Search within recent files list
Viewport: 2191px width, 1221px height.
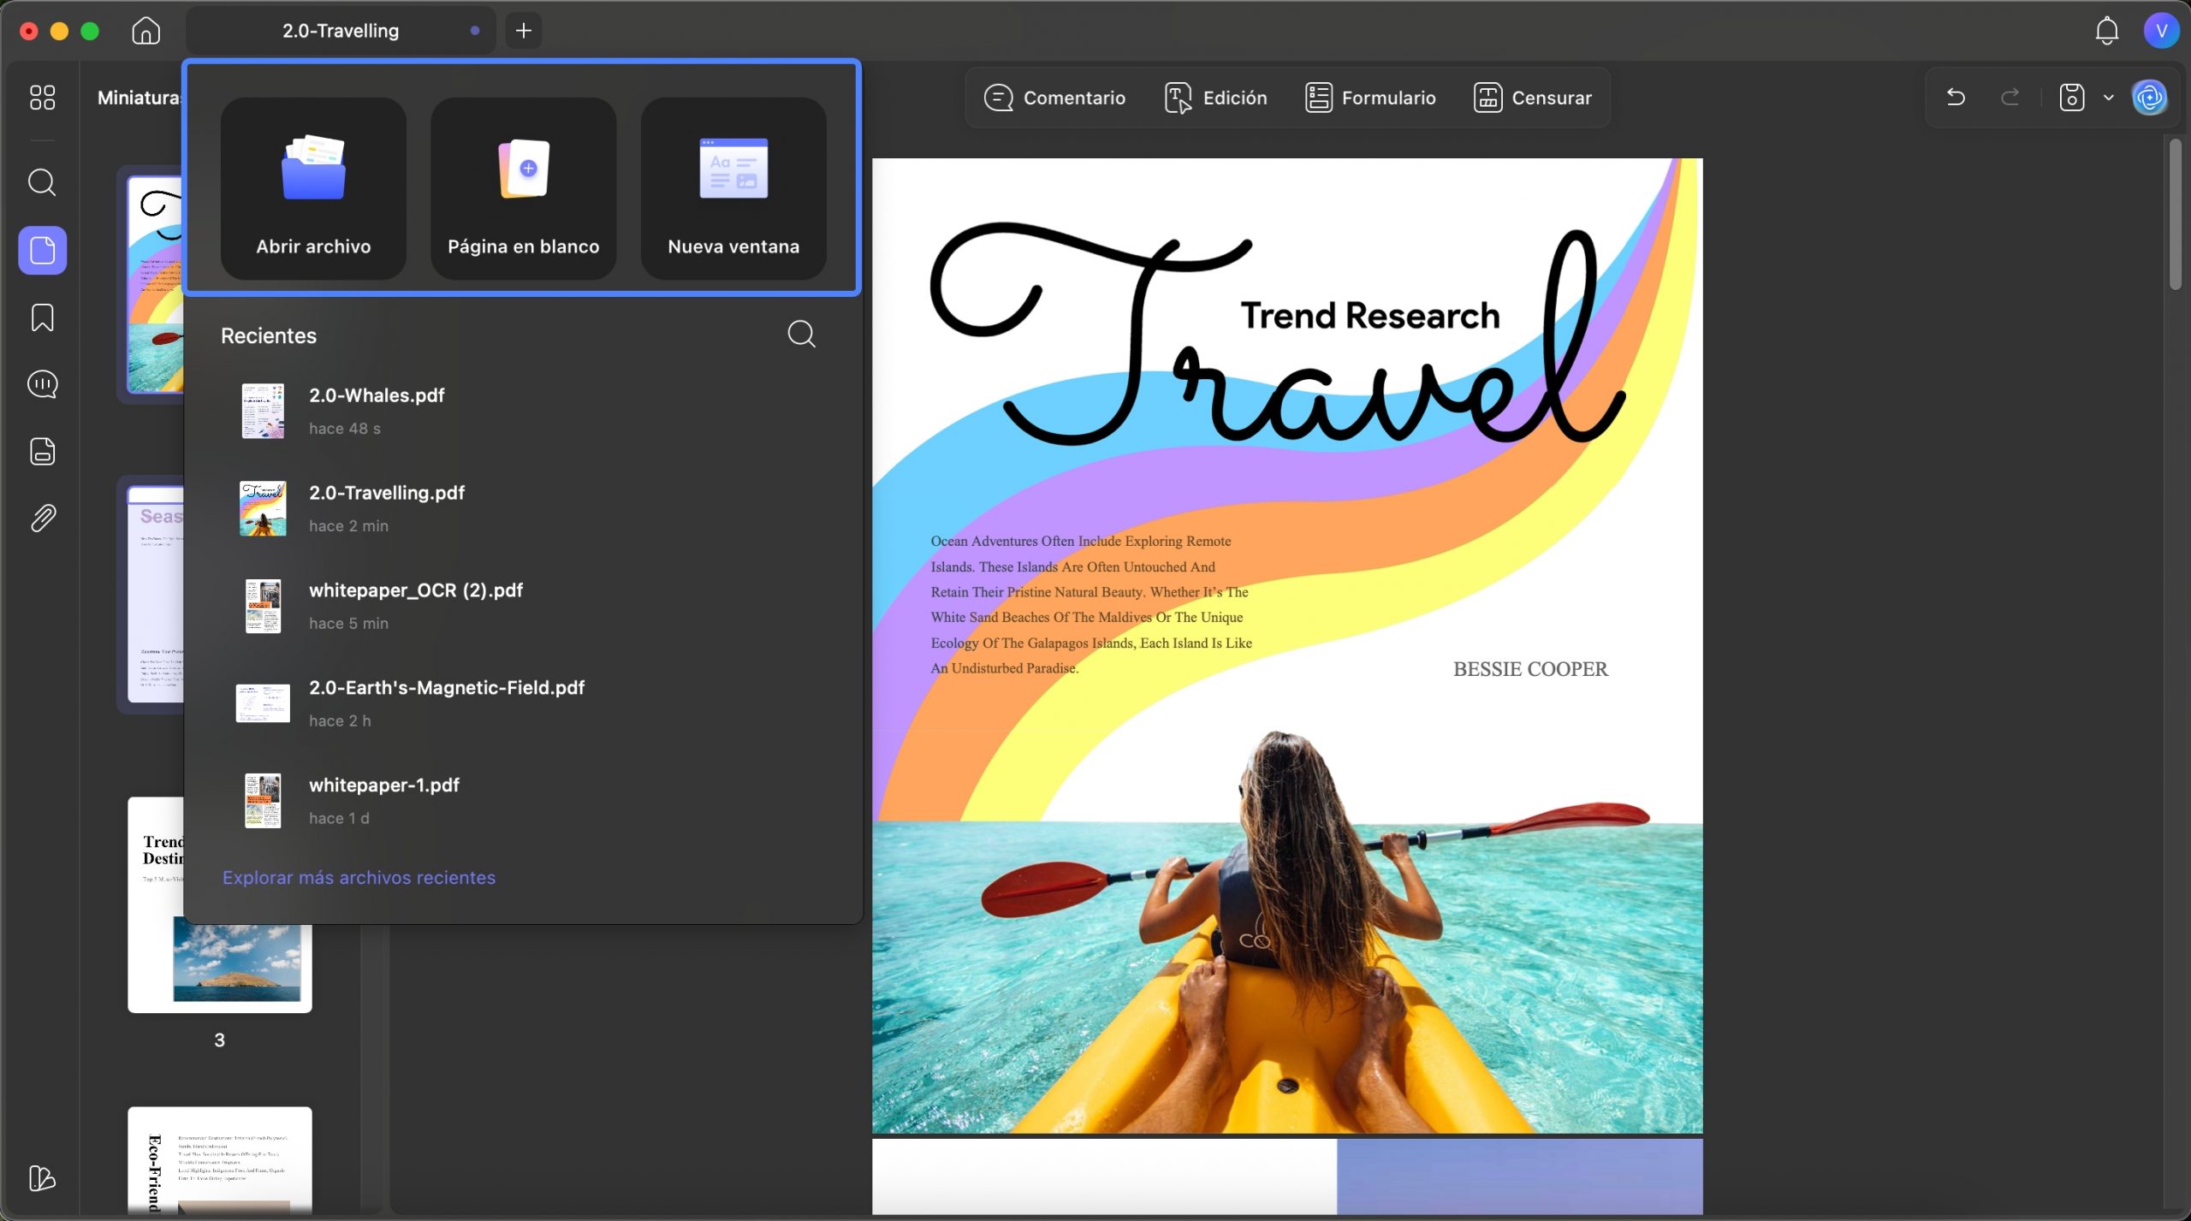click(x=801, y=335)
